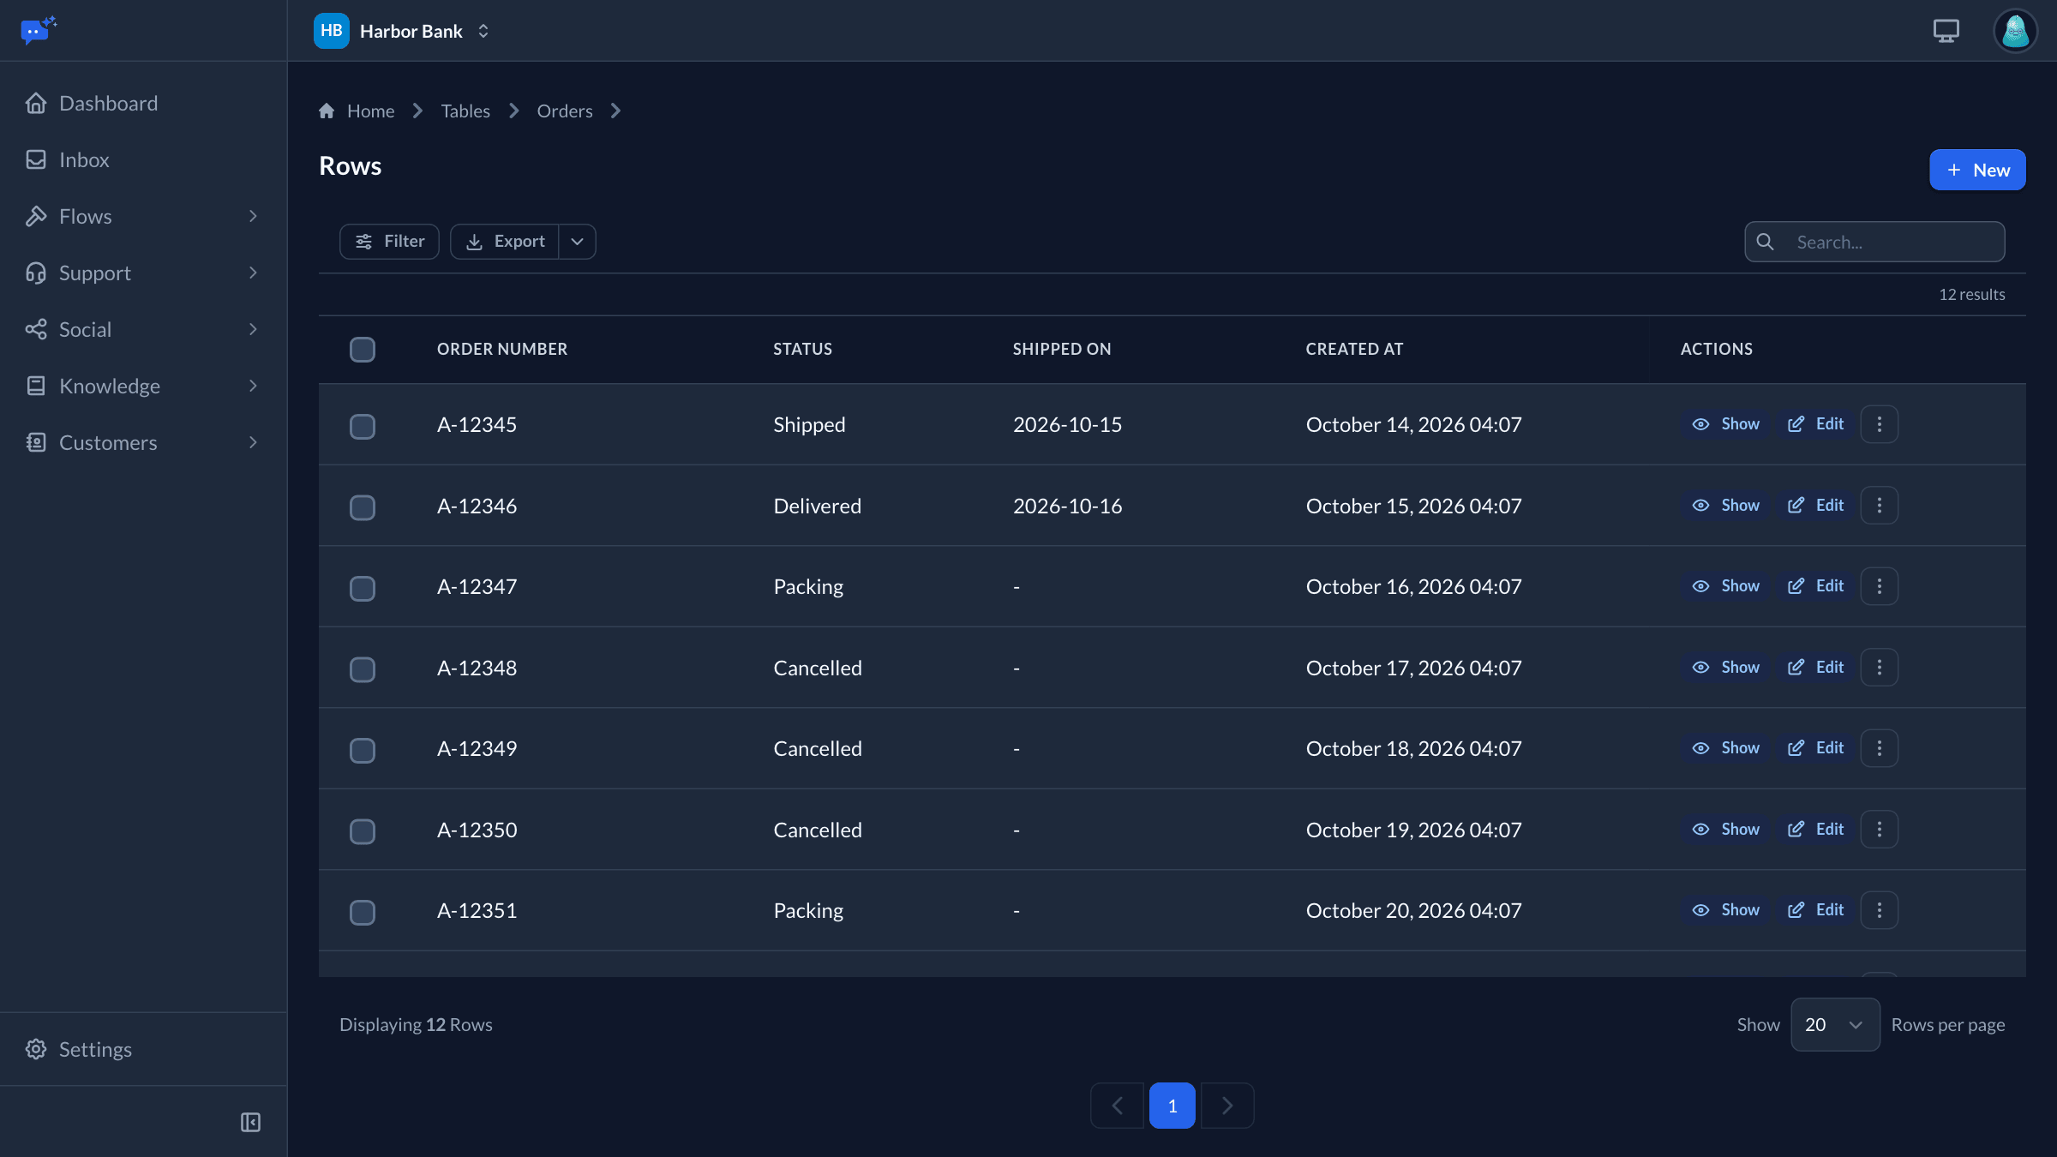Collapse the sidebar with the panel icon
This screenshot has height=1157, width=2057.
click(250, 1122)
